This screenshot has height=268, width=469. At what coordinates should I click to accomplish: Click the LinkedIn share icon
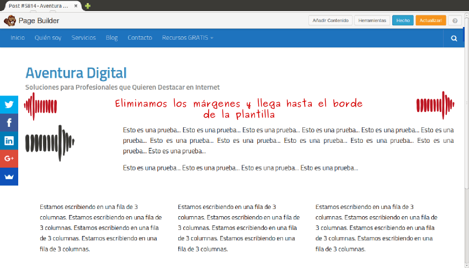pyautogui.click(x=9, y=141)
